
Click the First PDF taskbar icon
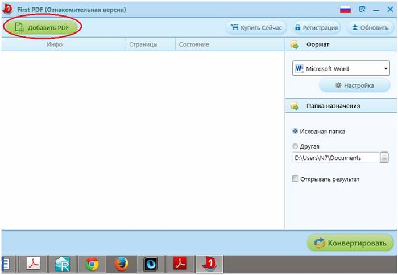pos(209,264)
